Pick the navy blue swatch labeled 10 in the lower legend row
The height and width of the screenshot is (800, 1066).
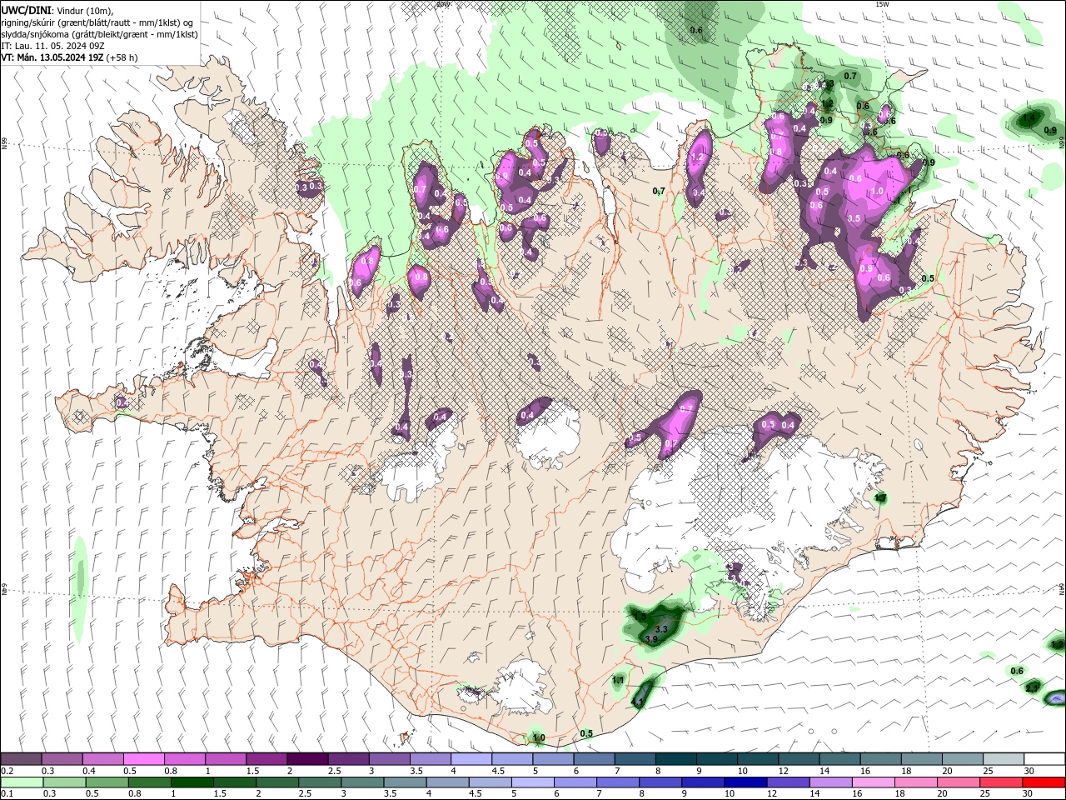pos(744,782)
